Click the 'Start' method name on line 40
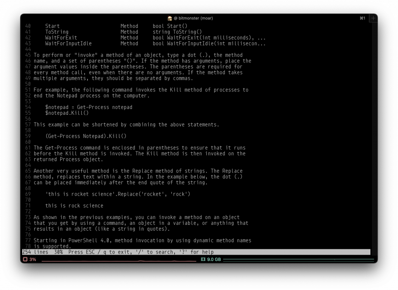The width and height of the screenshot is (398, 290). click(52, 26)
